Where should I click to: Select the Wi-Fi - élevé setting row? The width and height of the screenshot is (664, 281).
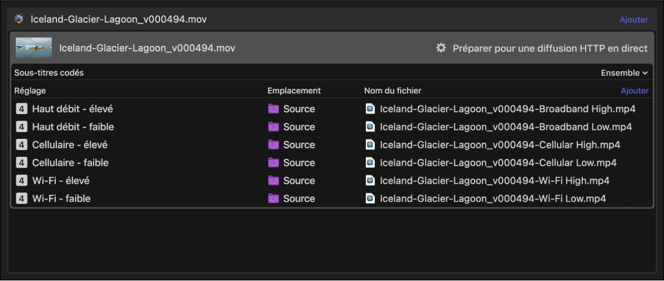click(60, 181)
